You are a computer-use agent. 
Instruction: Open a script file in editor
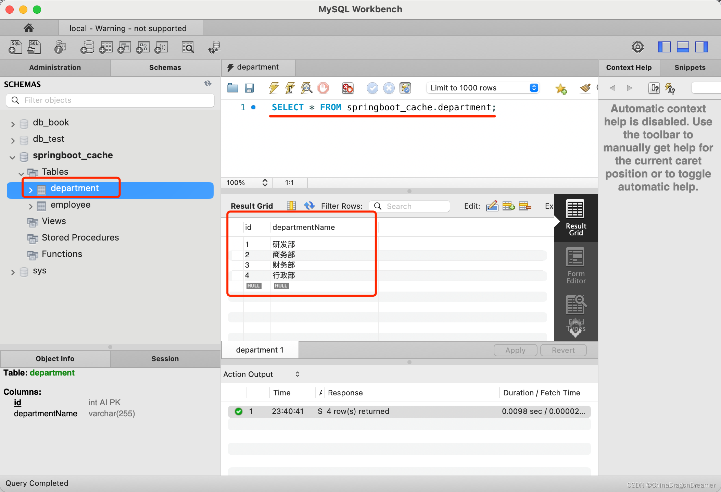pos(233,88)
